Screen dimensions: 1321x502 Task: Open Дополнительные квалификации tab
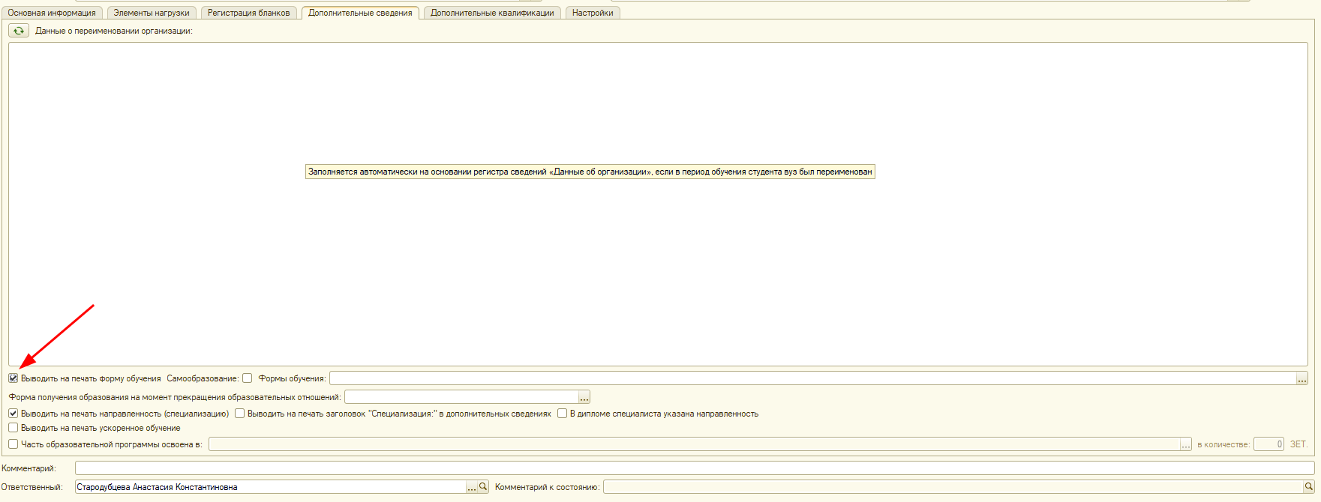pos(492,13)
